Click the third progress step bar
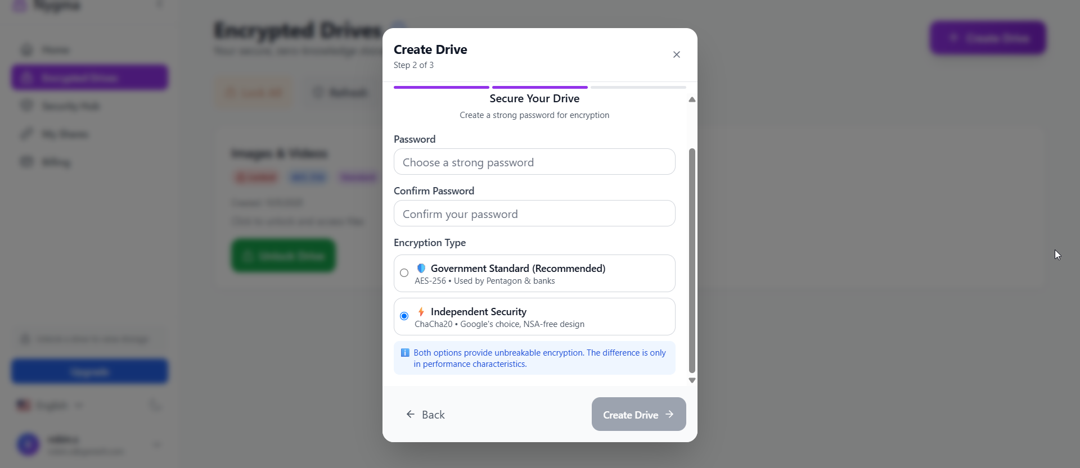This screenshot has width=1080, height=468. [x=638, y=88]
